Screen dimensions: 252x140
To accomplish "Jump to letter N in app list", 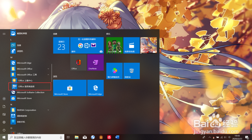I will [x=11, y=104].
